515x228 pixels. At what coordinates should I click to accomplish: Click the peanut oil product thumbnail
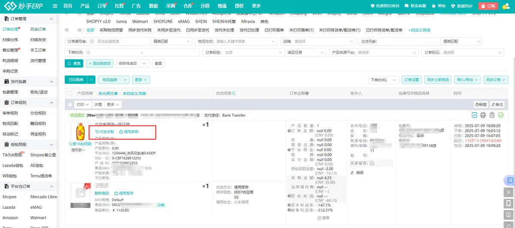pos(80,131)
